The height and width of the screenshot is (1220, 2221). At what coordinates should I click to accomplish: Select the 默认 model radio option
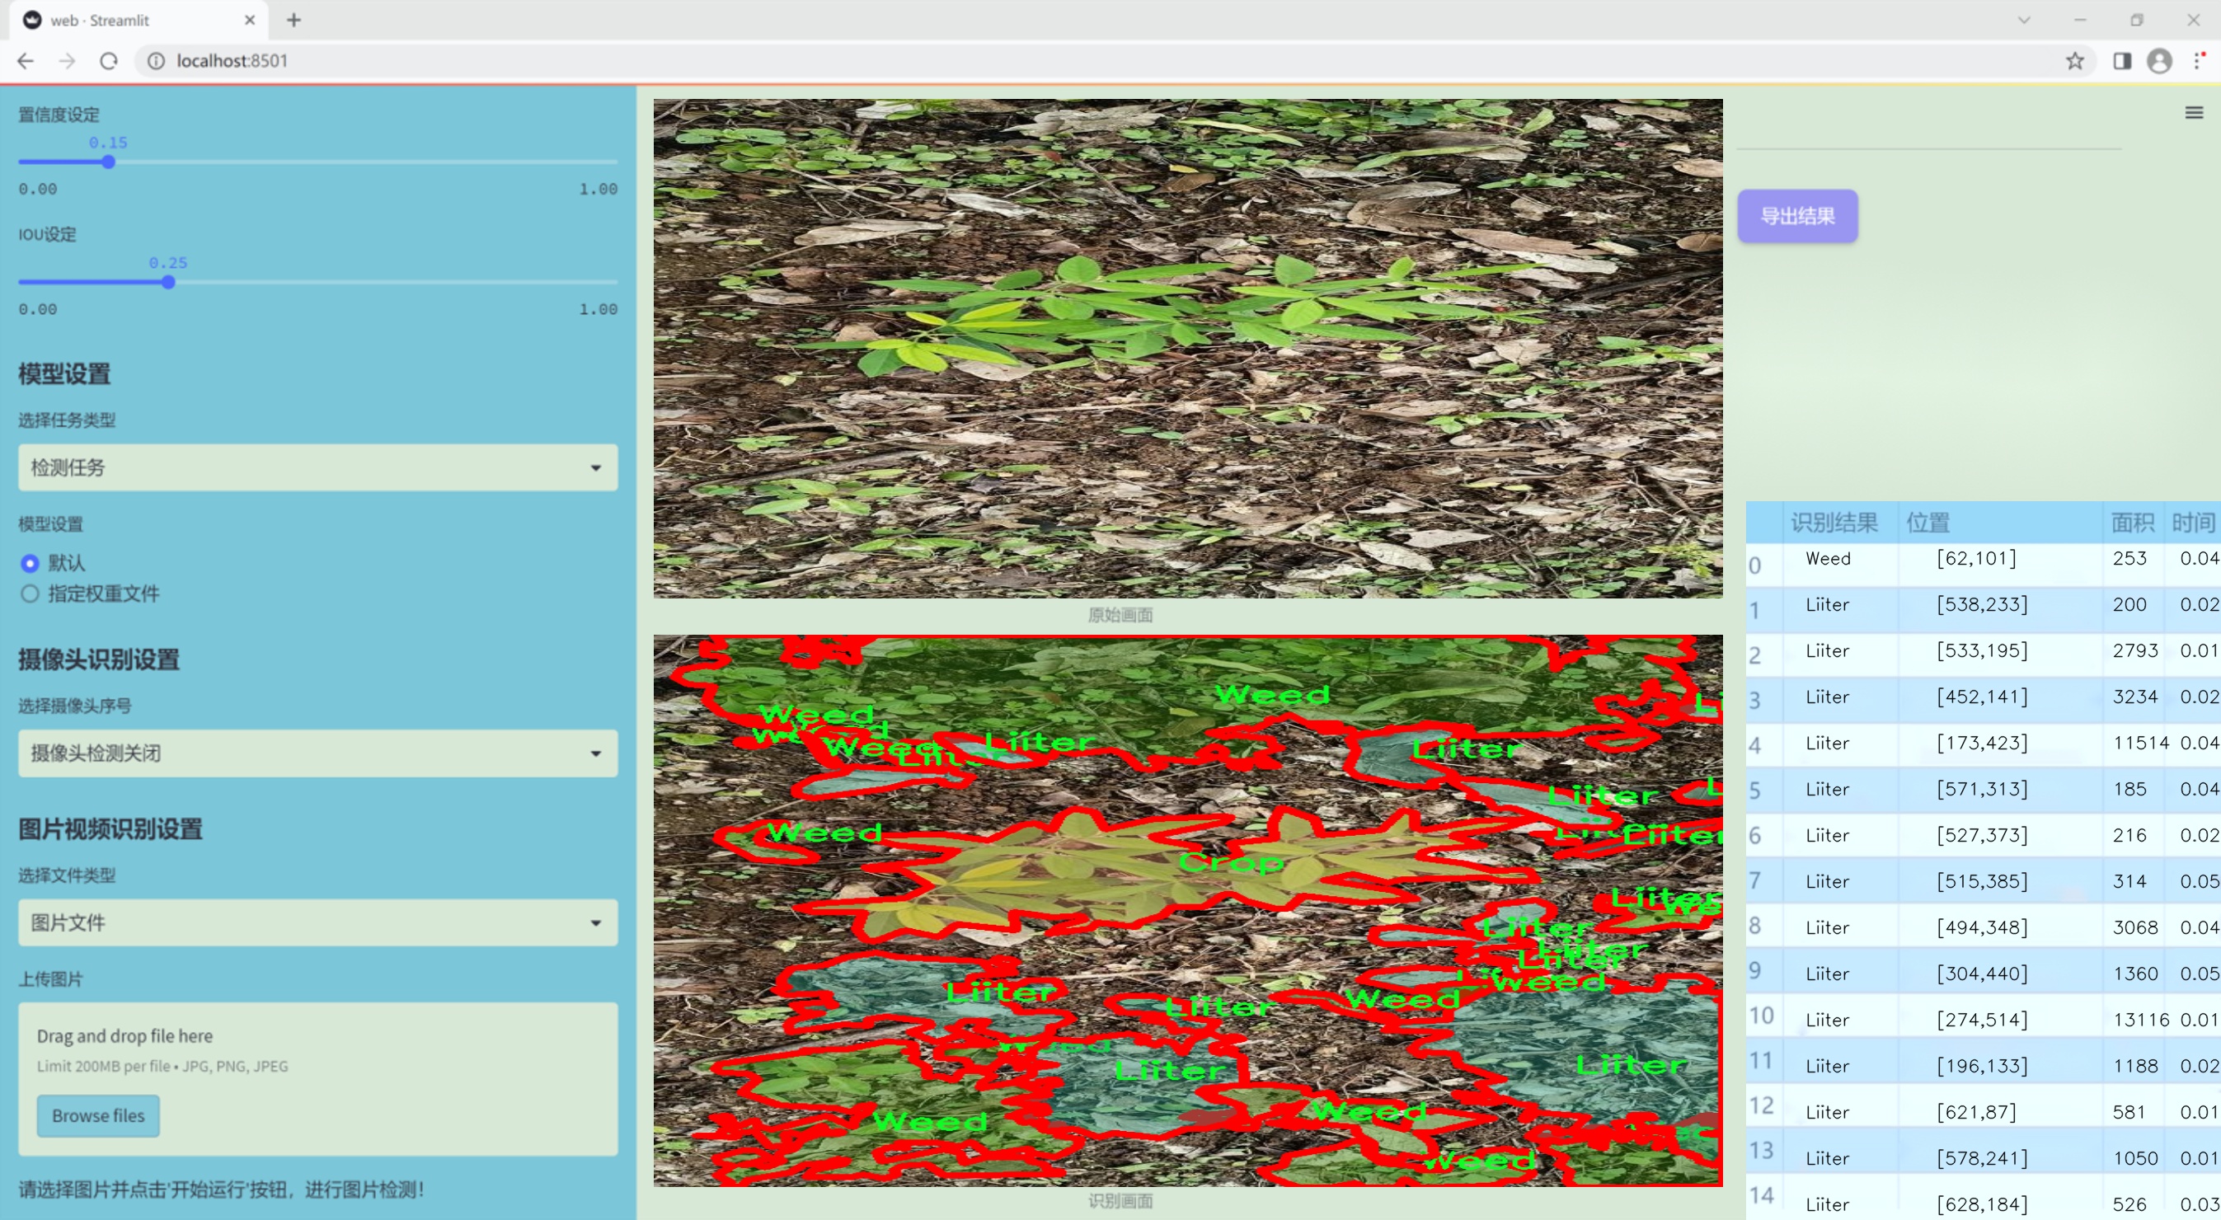coord(31,564)
